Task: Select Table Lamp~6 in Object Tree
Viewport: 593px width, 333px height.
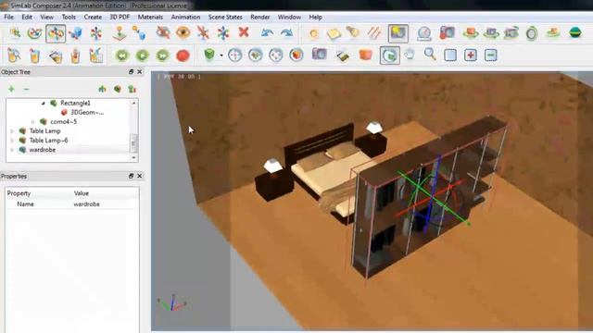Action: click(x=49, y=140)
